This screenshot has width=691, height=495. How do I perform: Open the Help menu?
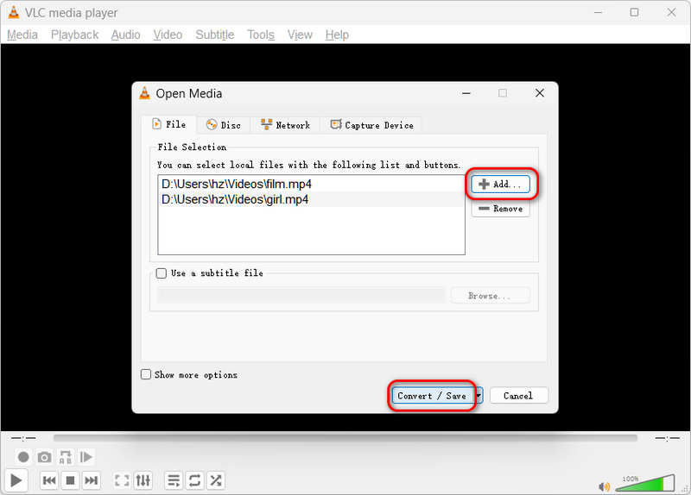click(x=337, y=34)
